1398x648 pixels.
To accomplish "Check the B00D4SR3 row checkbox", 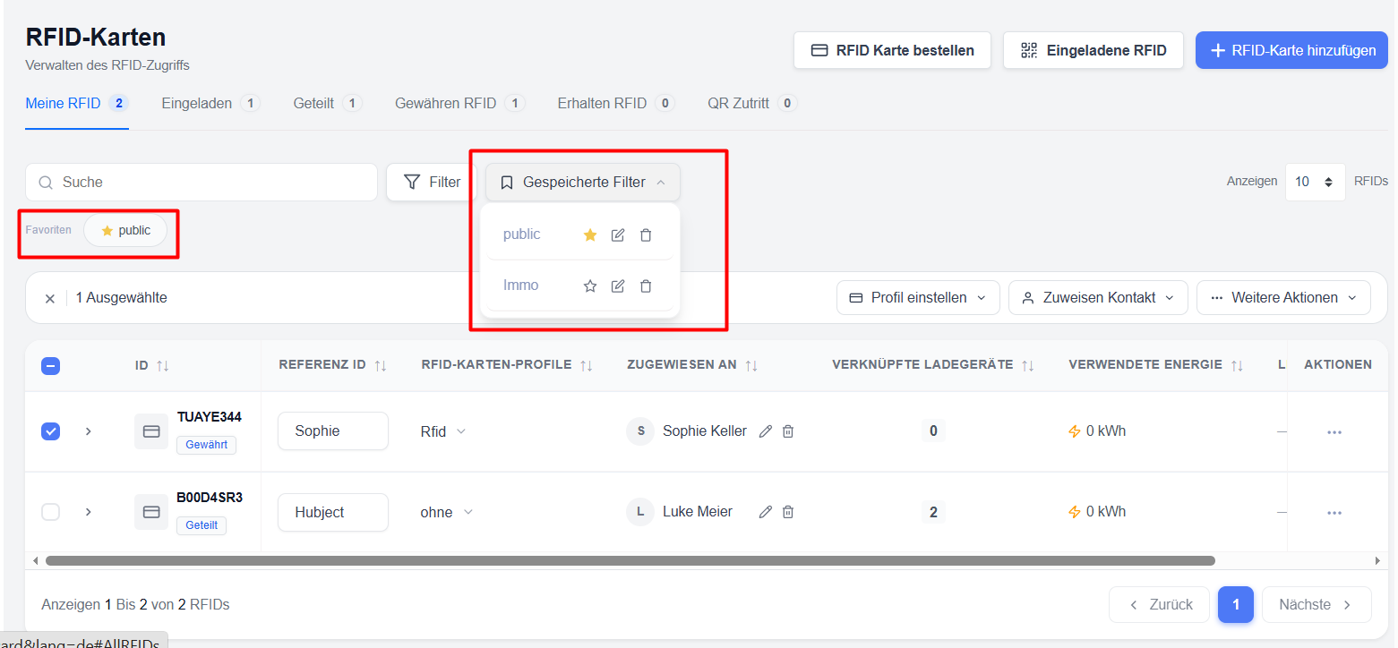I will pos(51,512).
